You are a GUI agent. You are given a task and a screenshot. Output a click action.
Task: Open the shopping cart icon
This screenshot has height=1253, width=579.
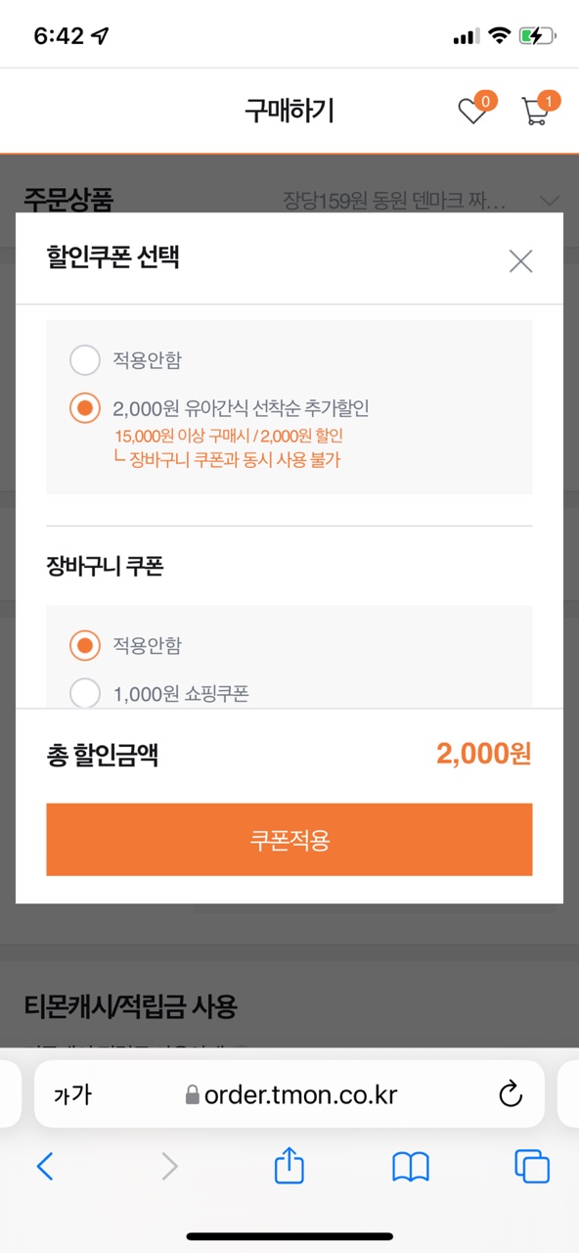pyautogui.click(x=537, y=111)
